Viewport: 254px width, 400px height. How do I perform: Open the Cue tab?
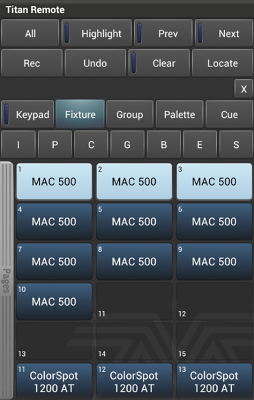[x=229, y=114]
